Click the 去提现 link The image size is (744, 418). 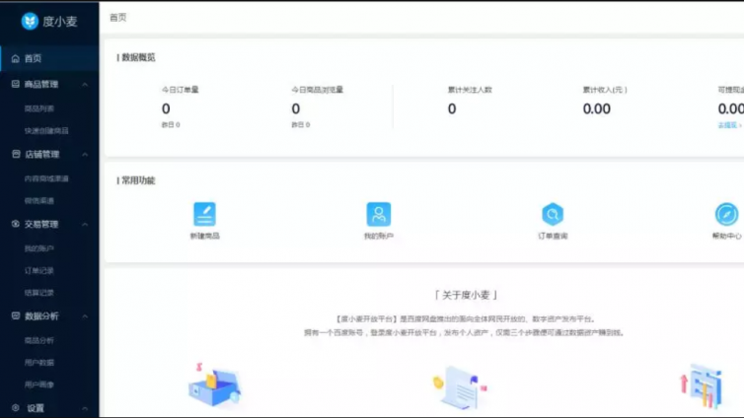729,125
